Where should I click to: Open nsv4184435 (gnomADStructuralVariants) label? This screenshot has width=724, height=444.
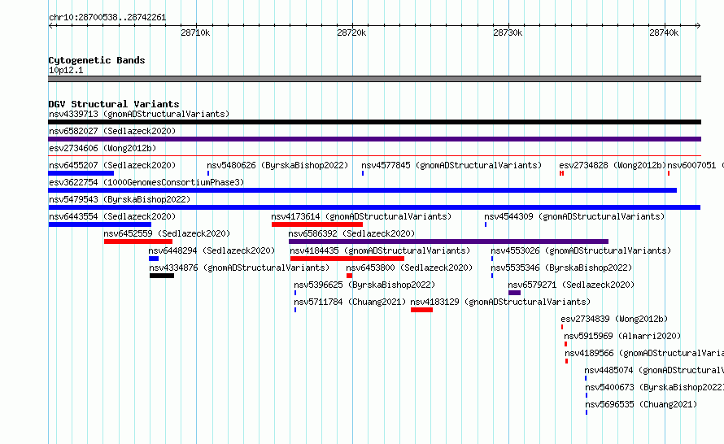380,250
